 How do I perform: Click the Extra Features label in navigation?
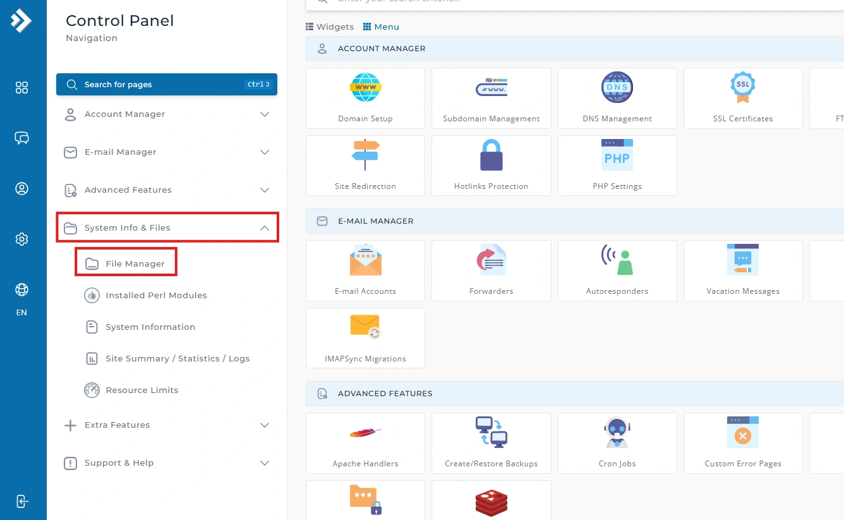118,425
